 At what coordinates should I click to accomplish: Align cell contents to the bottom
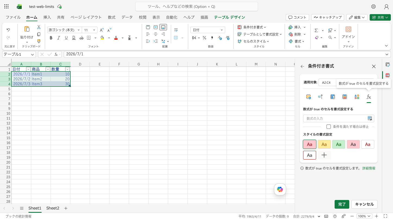click(x=163, y=27)
